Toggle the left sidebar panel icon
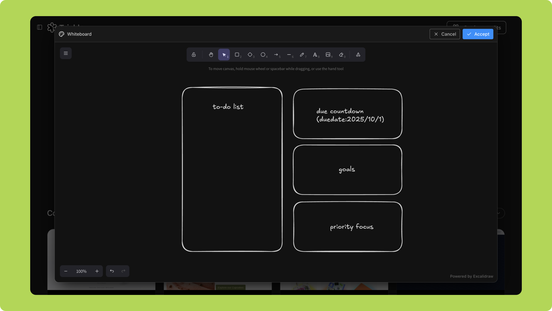The height and width of the screenshot is (311, 552). pyautogui.click(x=40, y=27)
